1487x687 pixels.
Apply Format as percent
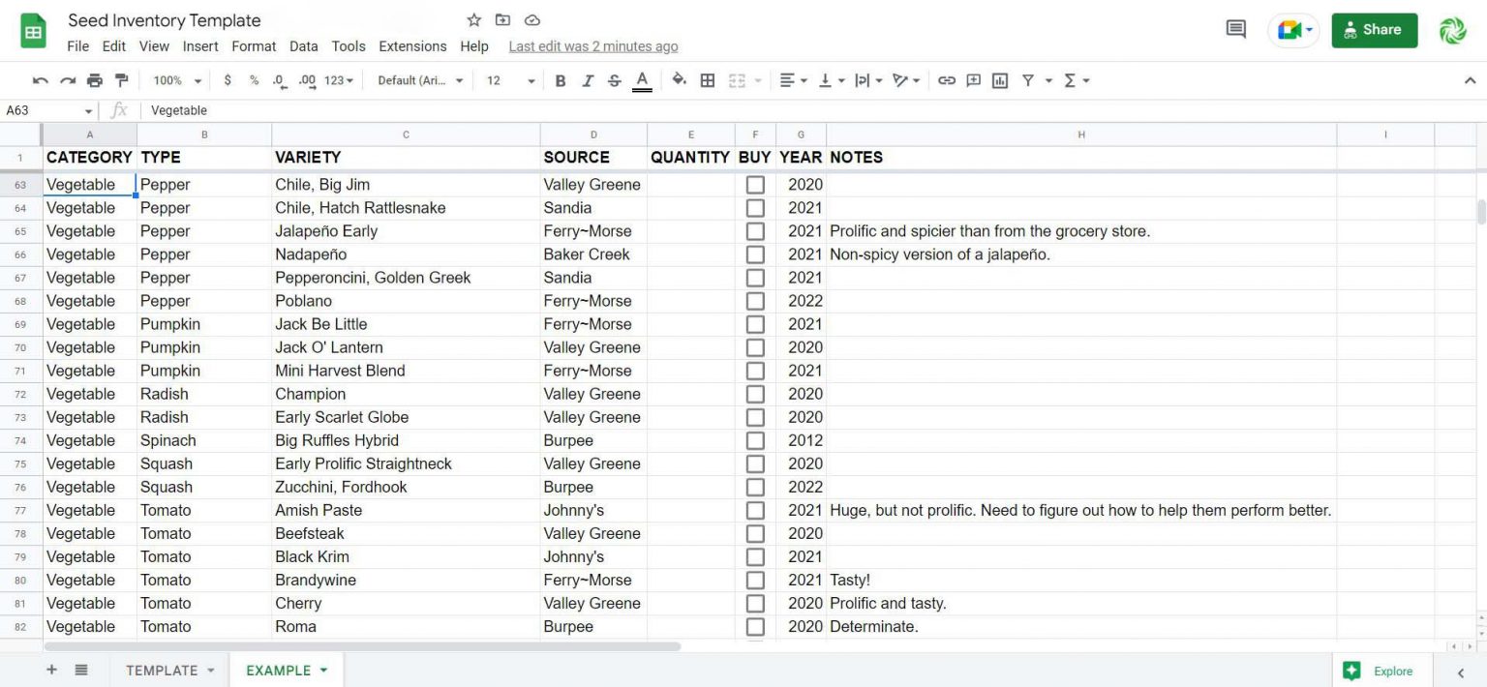254,80
